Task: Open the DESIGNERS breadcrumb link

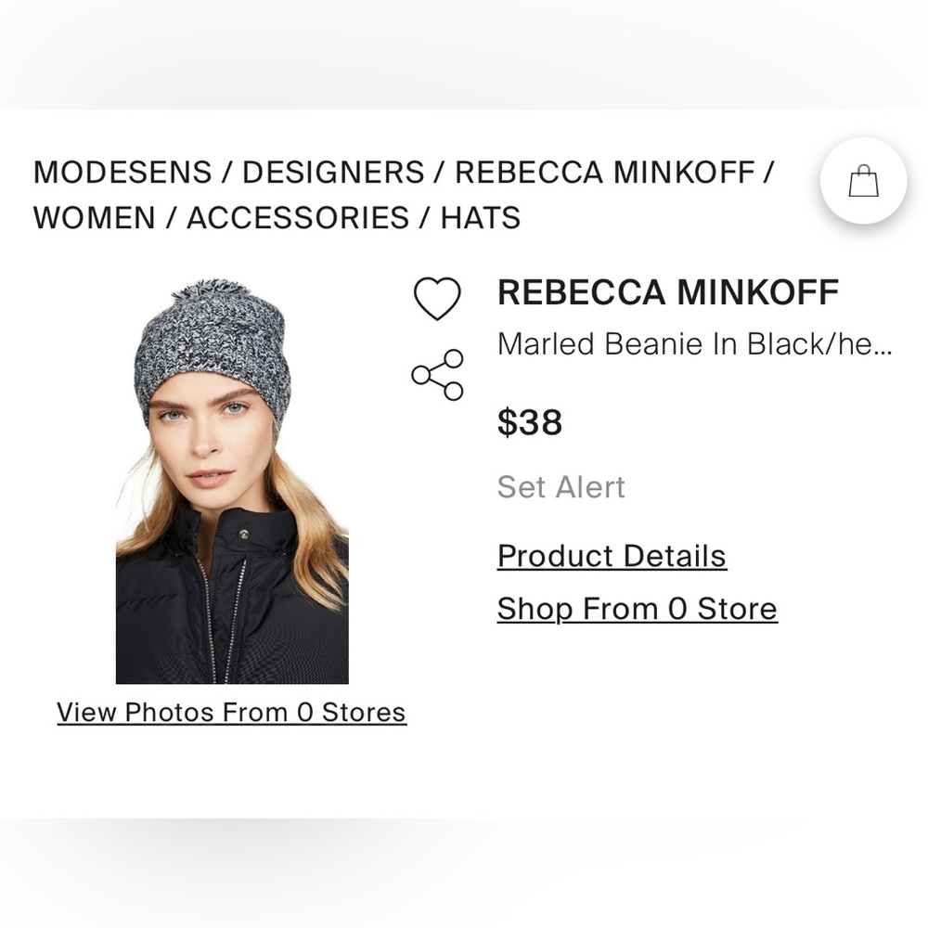Action: point(329,173)
